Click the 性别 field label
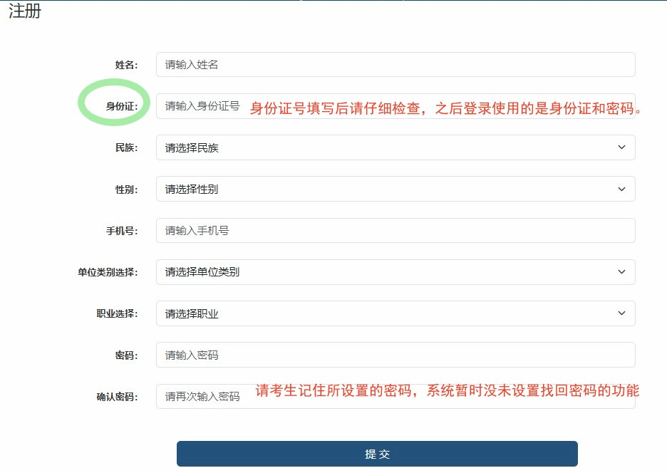This screenshot has width=667, height=473. pyautogui.click(x=126, y=189)
